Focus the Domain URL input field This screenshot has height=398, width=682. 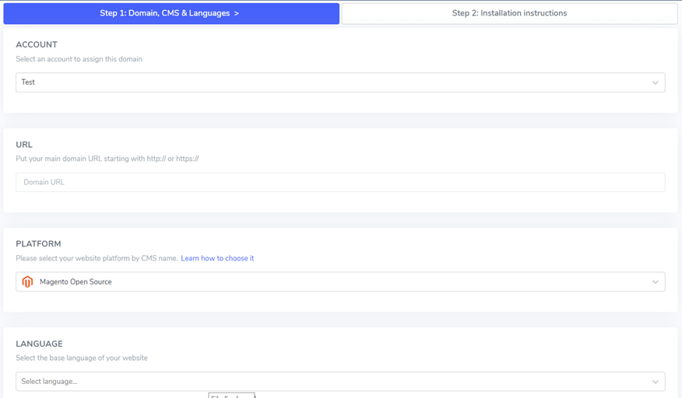tap(340, 182)
